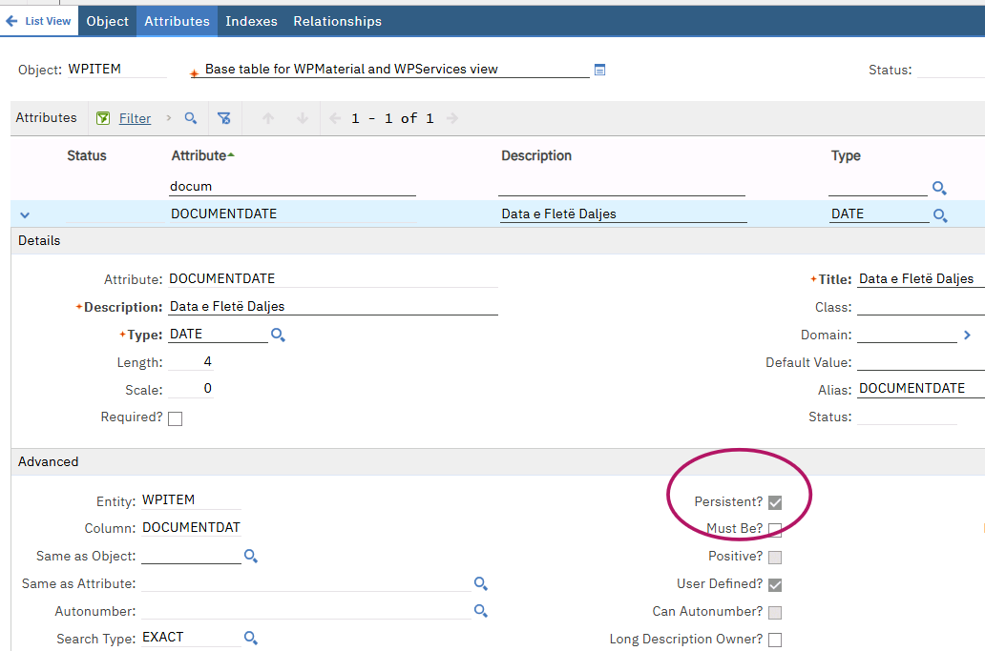Collapse the DOCUMENTDATE row details chevron
This screenshot has width=985, height=651.
click(25, 214)
